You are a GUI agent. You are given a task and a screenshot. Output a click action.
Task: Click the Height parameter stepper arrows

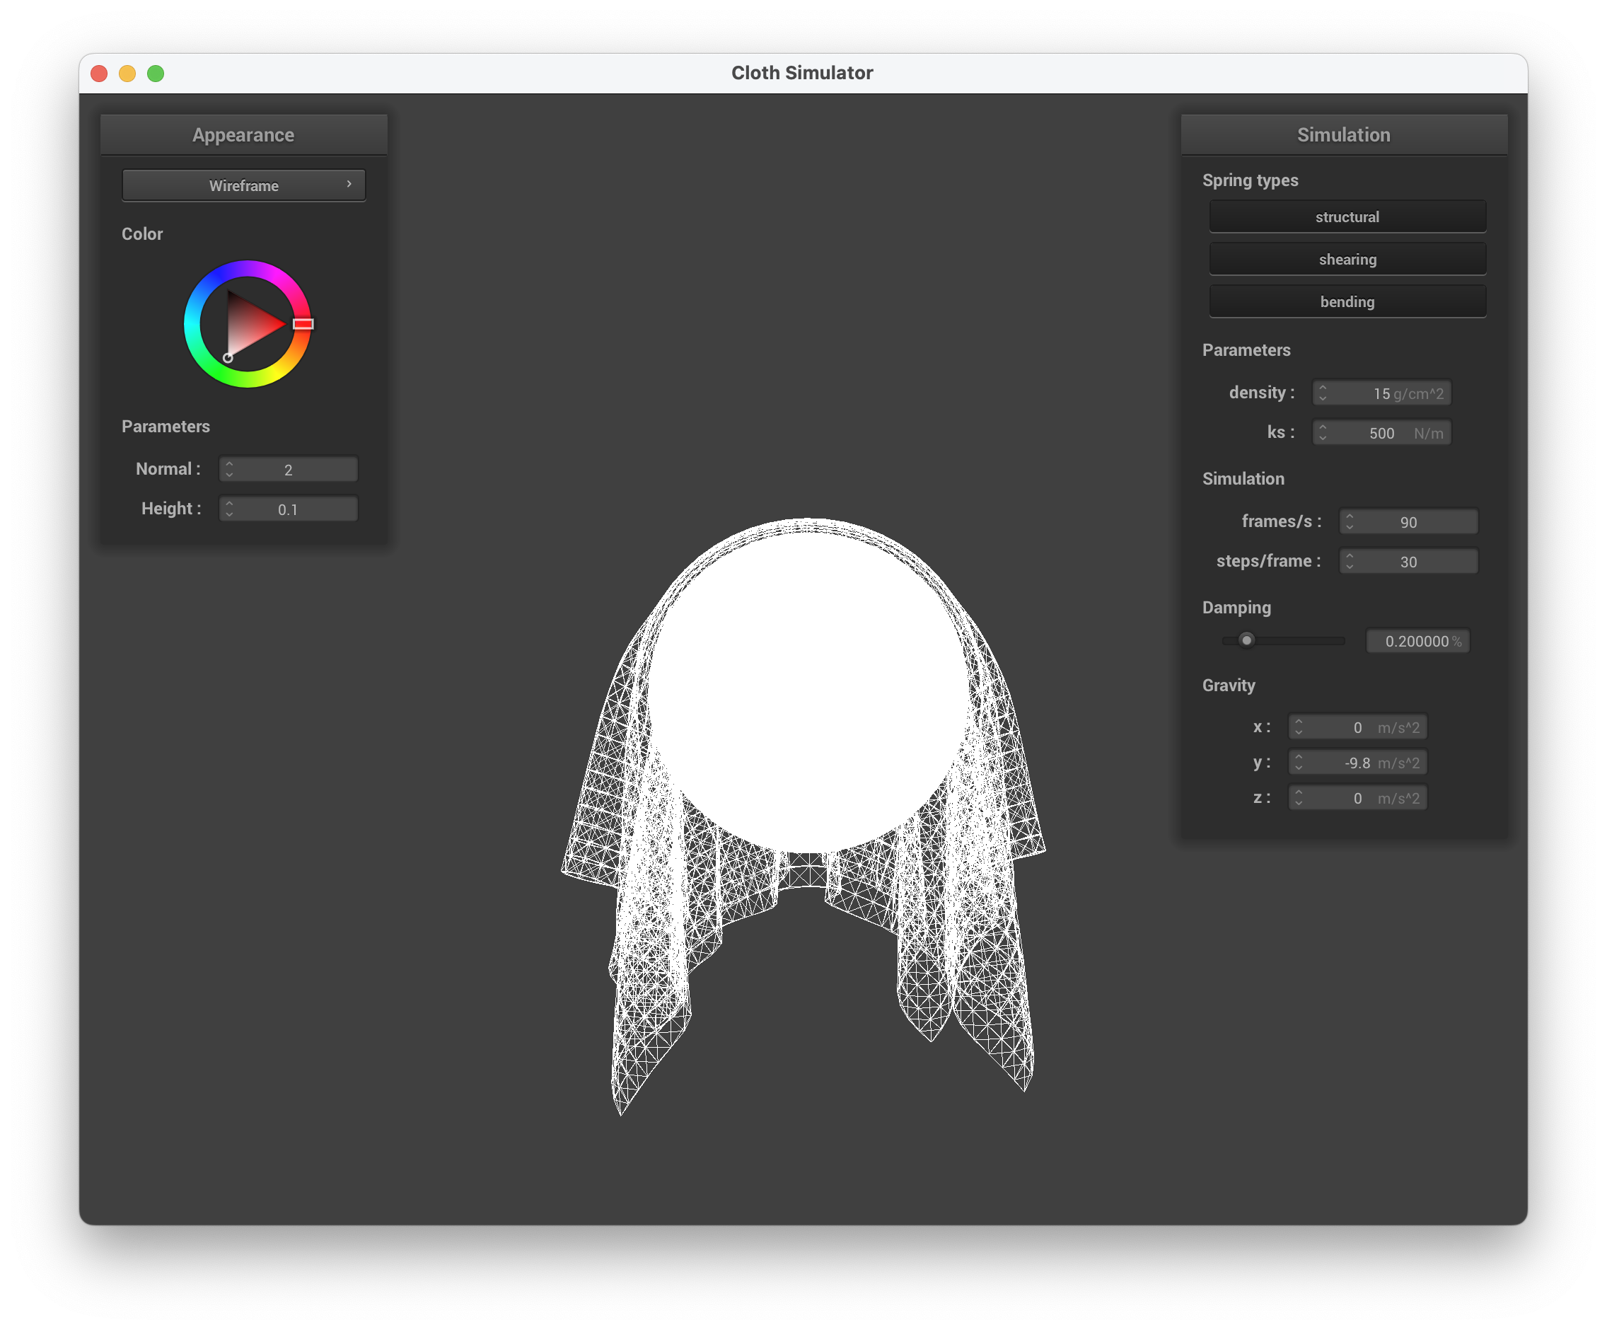pyautogui.click(x=228, y=509)
